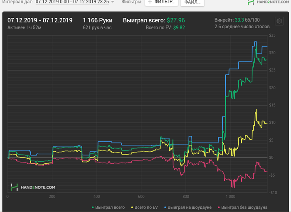This screenshot has width=291, height=212.
Task: Click '621 рук в час' text
Action: (x=97, y=28)
